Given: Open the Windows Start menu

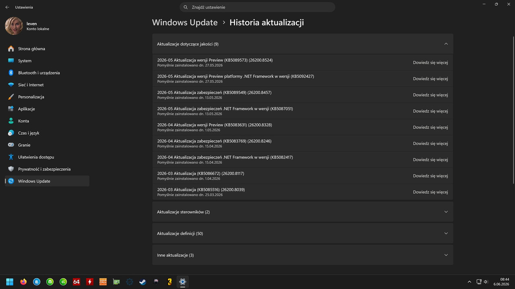Looking at the screenshot, I should 9,282.
